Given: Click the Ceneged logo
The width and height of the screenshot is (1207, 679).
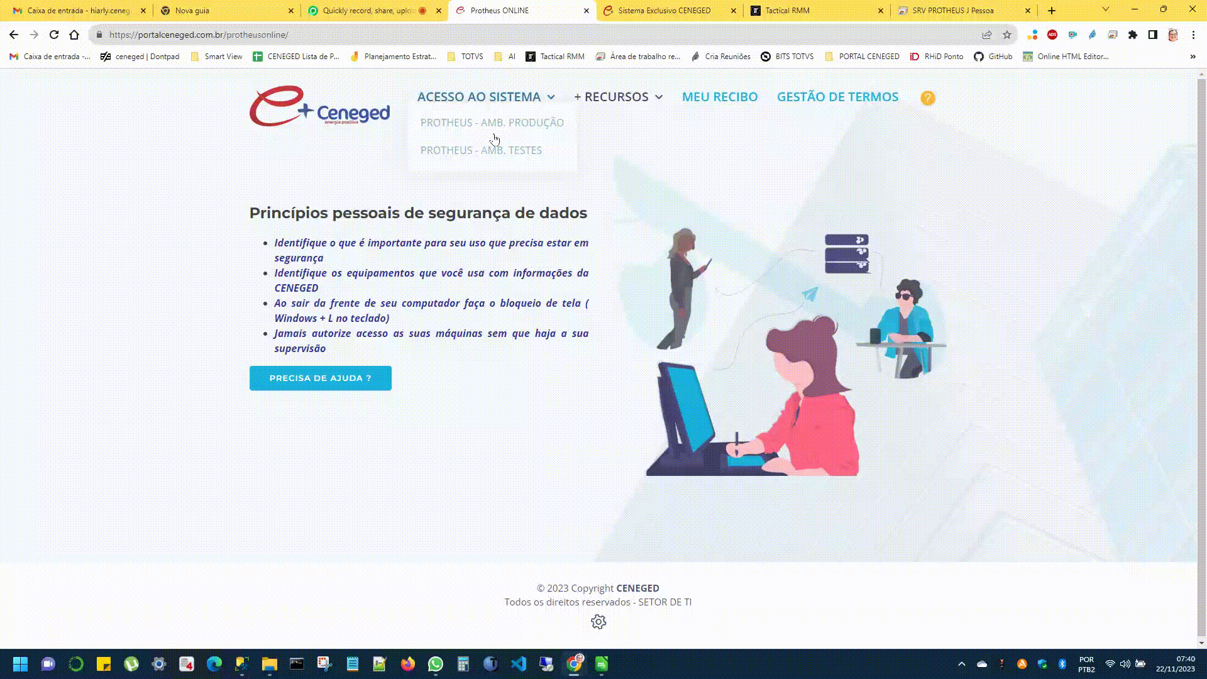Looking at the screenshot, I should [319, 106].
